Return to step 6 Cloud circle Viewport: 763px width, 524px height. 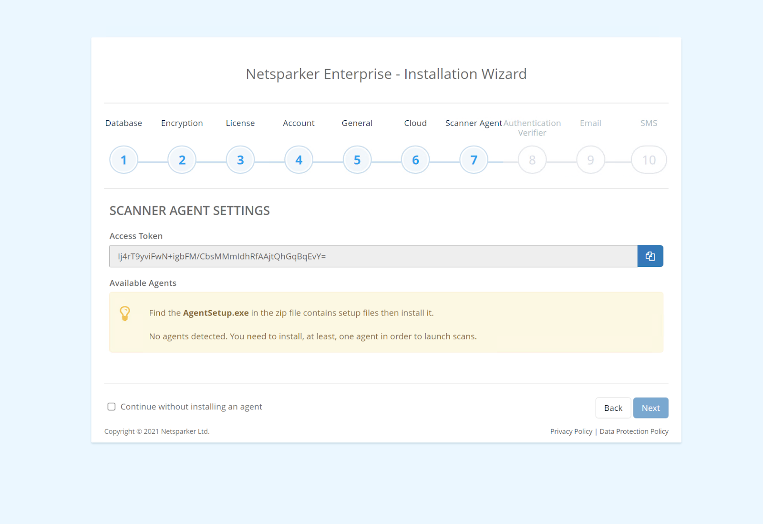[x=415, y=160]
